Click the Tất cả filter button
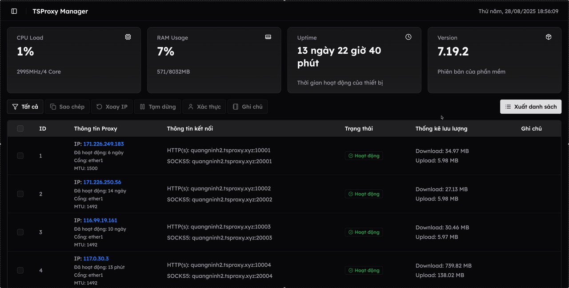The height and width of the screenshot is (288, 569). 25,107
